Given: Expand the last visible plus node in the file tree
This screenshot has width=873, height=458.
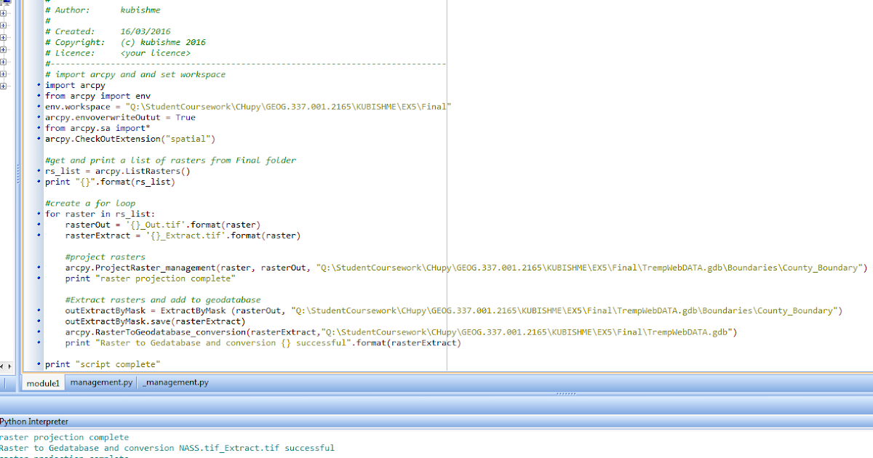Looking at the screenshot, I should (3, 86).
